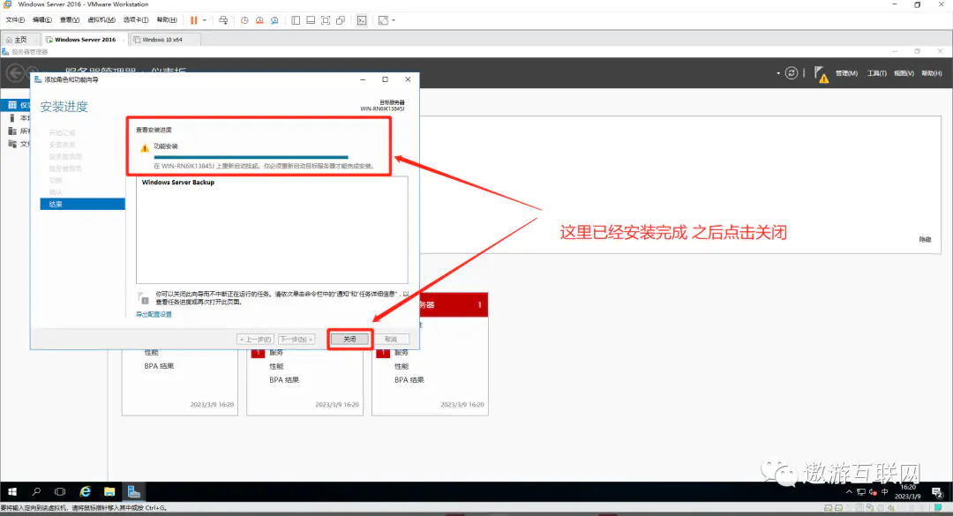The height and width of the screenshot is (516, 953).
Task: Click the 下一步 button in the wizard
Action: click(296, 339)
